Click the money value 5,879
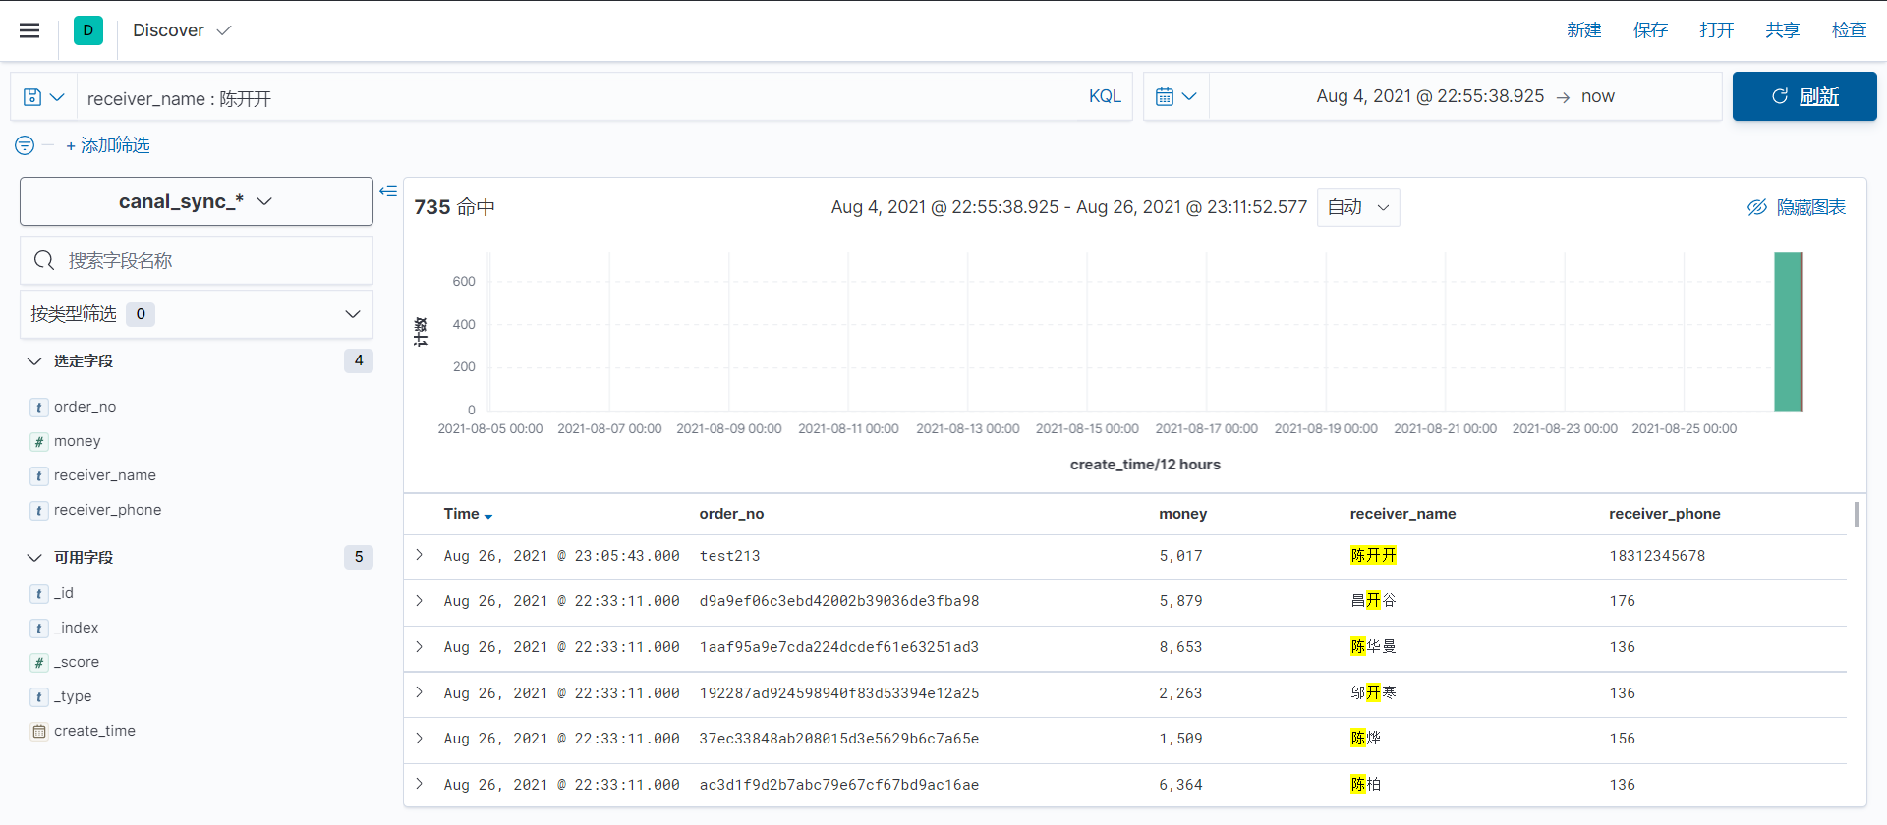Screen dimensions: 1887x825 coord(1180,601)
